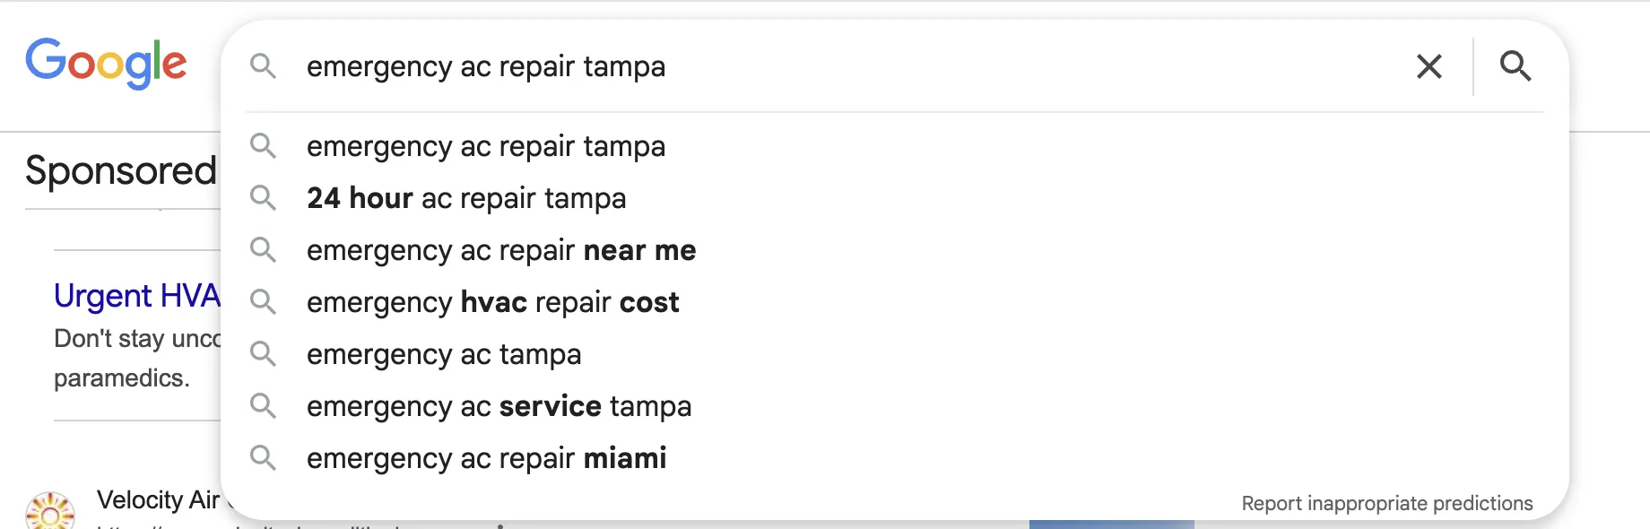Click the magnifier icon inside search field

(x=263, y=66)
